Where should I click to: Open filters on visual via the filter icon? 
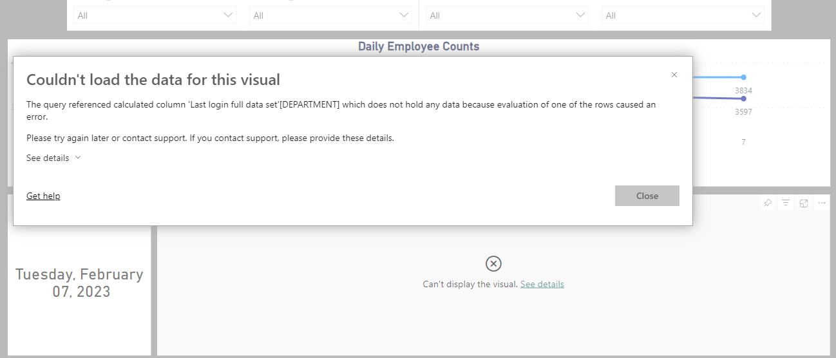(x=786, y=203)
